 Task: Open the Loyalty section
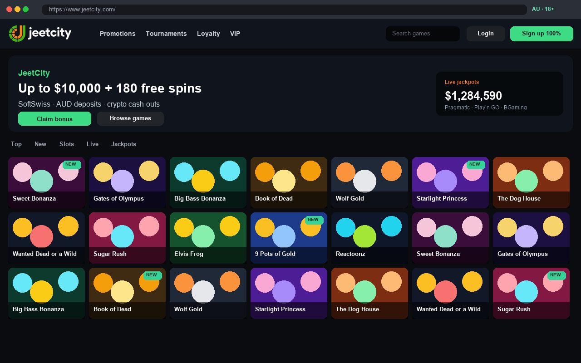click(208, 34)
